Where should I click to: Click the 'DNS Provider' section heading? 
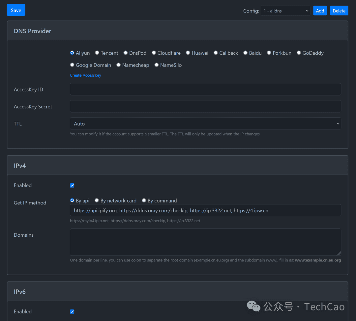coord(32,31)
